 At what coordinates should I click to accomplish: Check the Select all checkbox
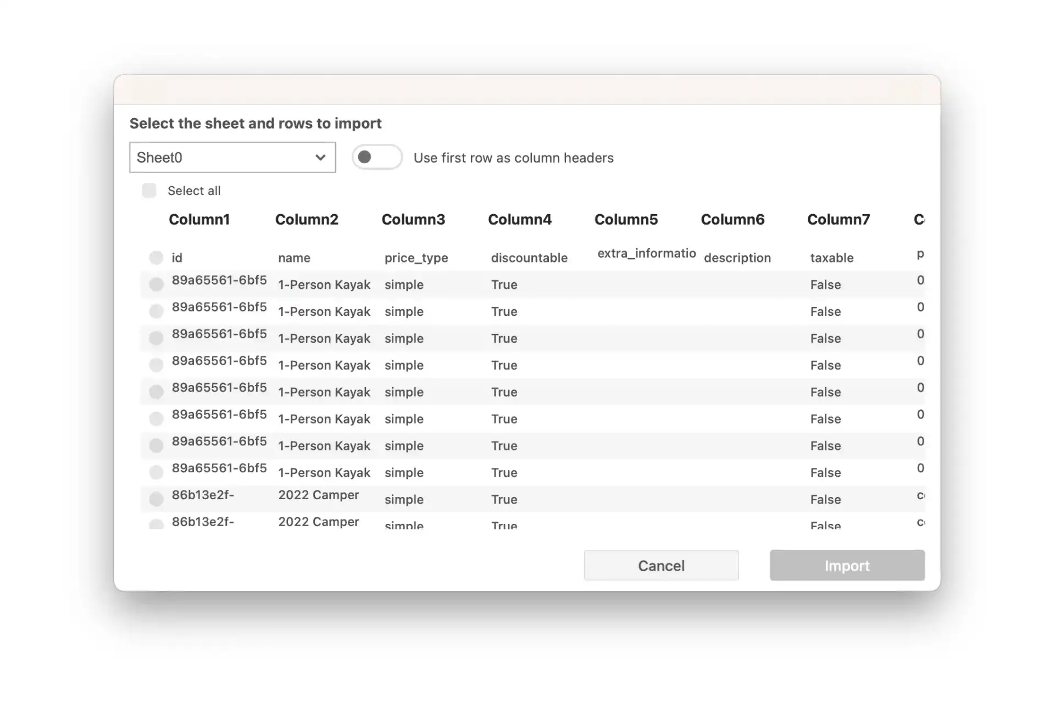click(x=149, y=191)
